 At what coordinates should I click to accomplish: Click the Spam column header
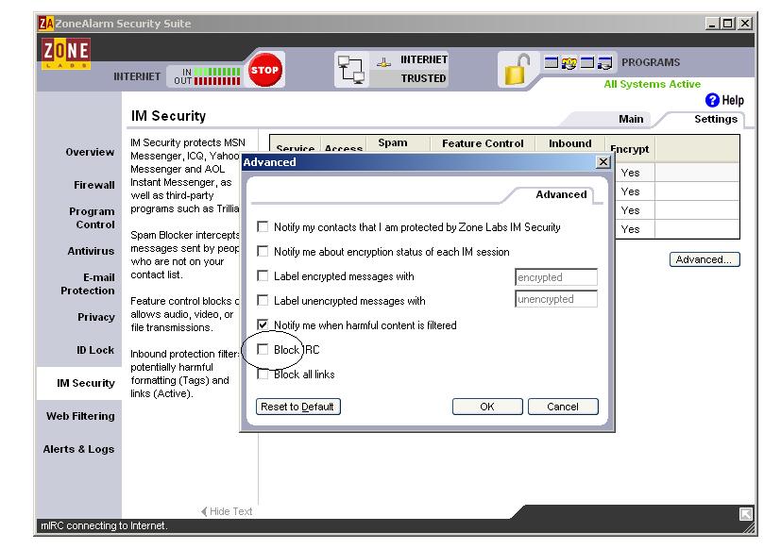(x=393, y=142)
